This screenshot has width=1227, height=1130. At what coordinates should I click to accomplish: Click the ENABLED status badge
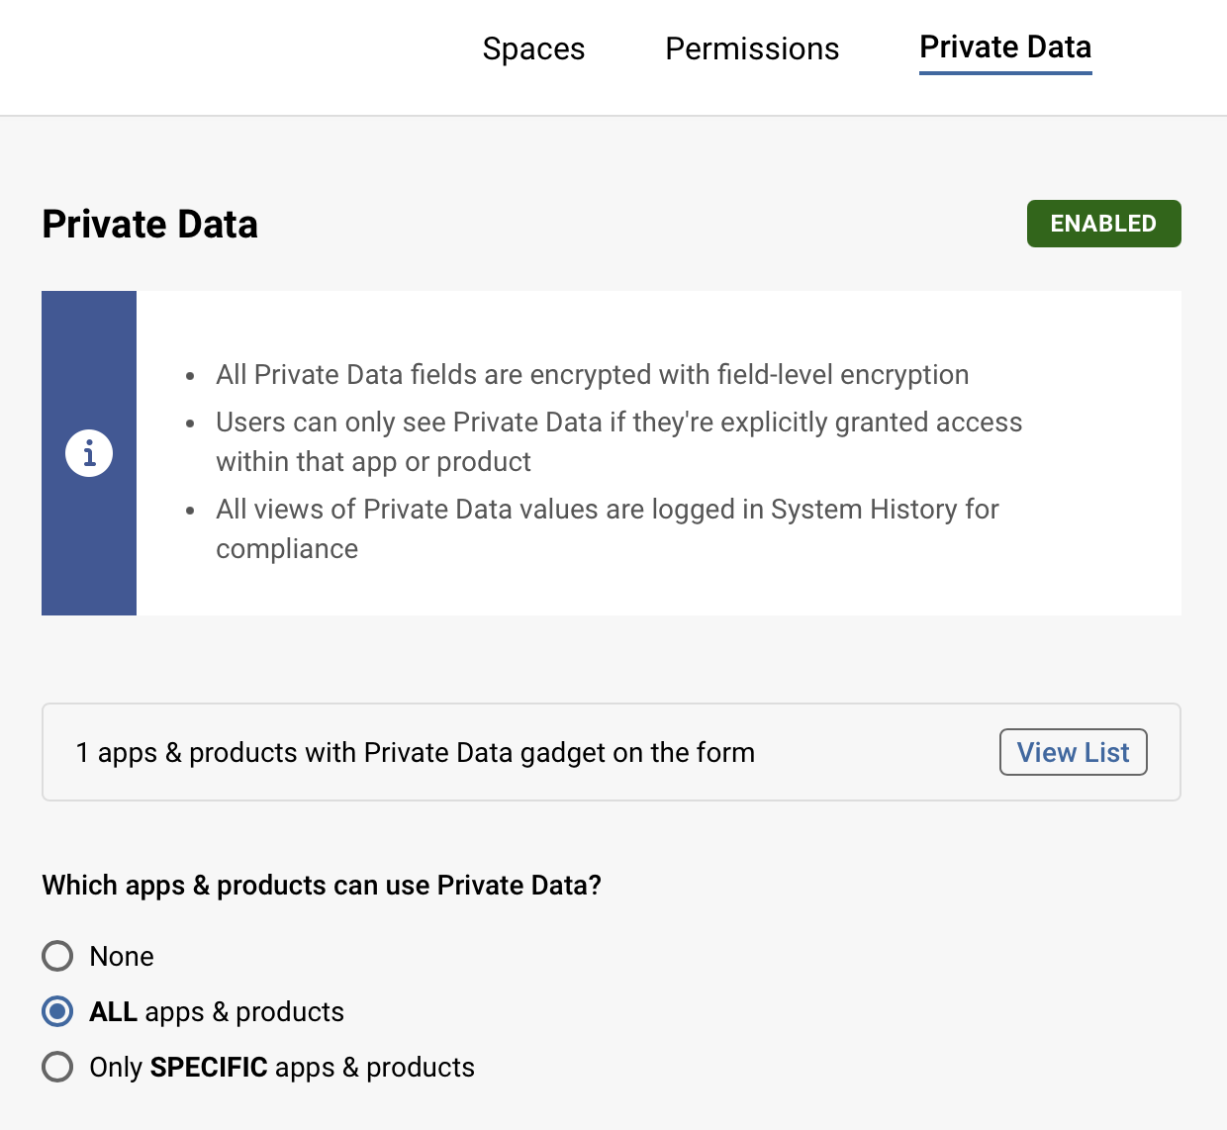tap(1103, 224)
